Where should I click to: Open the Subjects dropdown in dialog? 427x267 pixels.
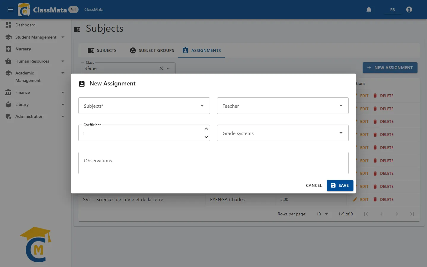click(x=144, y=106)
